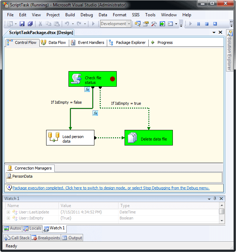Click the green arrow Start Page icon
The width and height of the screenshot is (236, 252).
[x=162, y=24]
